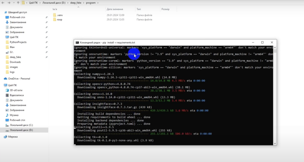The image size is (304, 162).
Task: Click the console vertical scrollbar thumb
Action: point(275,51)
